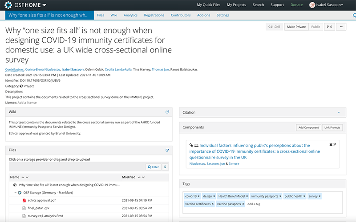Remove the Health Belief Model tag
This screenshot has height=222, width=356.
pyautogui.click(x=247, y=196)
